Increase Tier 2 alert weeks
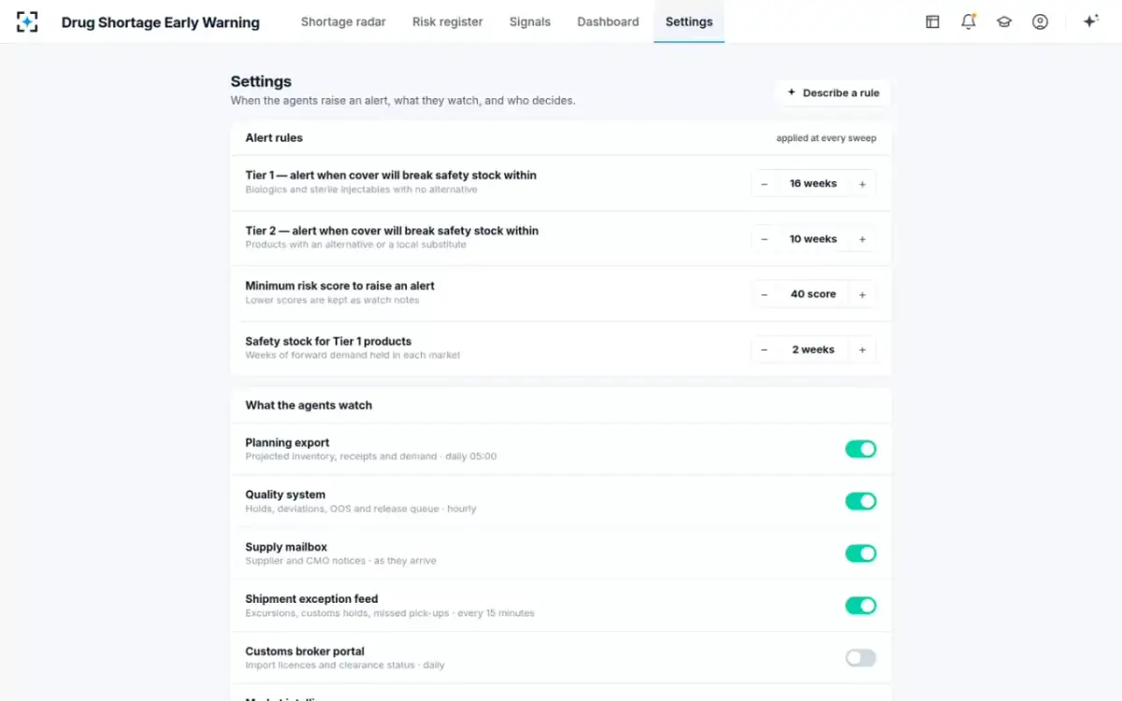Viewport: 1122px width, 701px height. coord(862,239)
